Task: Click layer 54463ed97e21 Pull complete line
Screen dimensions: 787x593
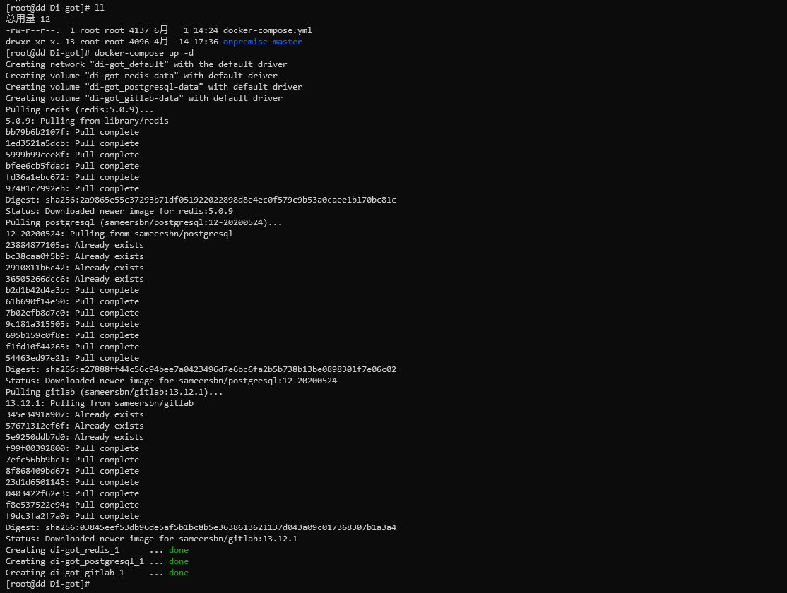Action: pyautogui.click(x=72, y=358)
